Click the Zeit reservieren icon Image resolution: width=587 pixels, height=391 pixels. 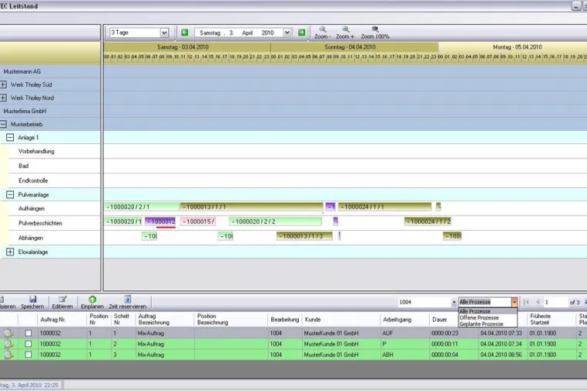127,299
